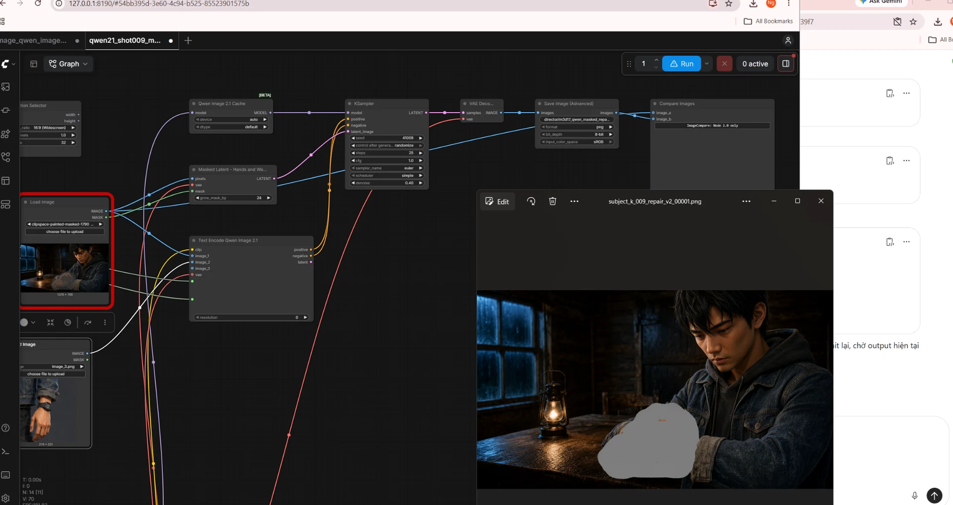Toggle the panel layout icon left of Graph

point(34,64)
